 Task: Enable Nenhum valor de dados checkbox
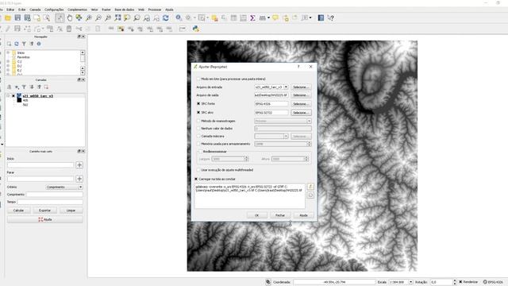click(x=198, y=129)
